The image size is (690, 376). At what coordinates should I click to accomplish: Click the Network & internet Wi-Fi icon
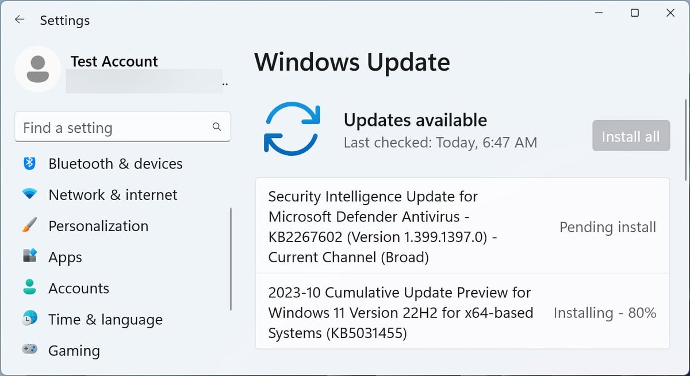point(30,194)
